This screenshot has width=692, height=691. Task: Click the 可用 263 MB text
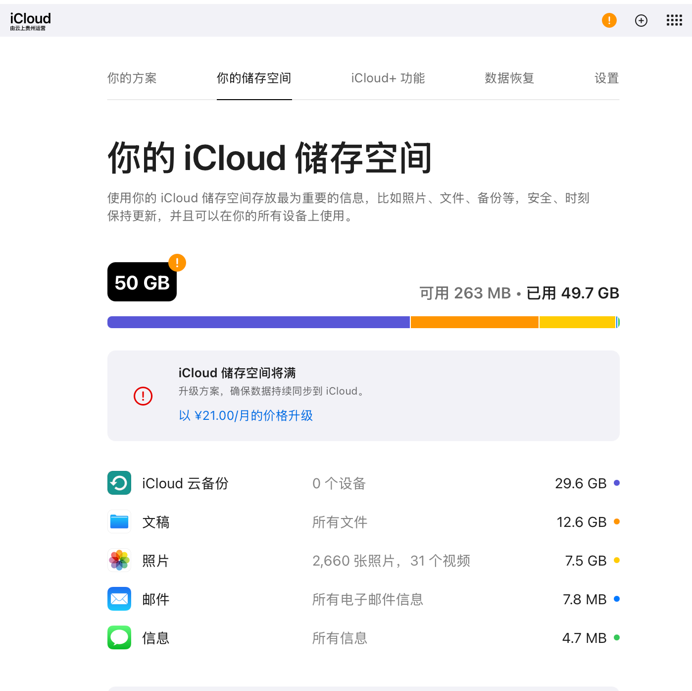(x=465, y=293)
